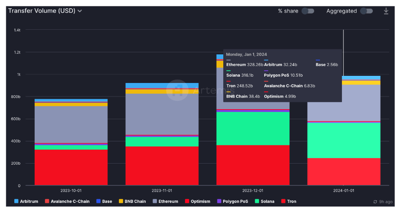Click tooltip value Solana 316.1b
Screen dimensions: 398x212
[240, 75]
